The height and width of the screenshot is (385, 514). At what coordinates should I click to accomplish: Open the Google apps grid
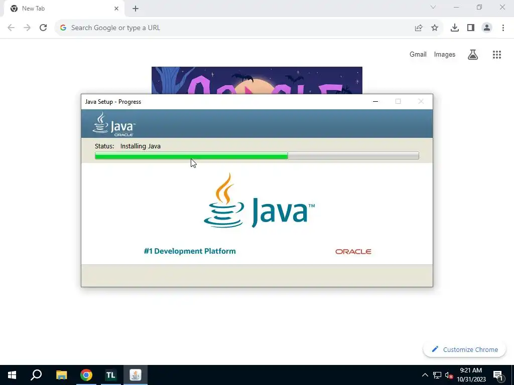(497, 54)
